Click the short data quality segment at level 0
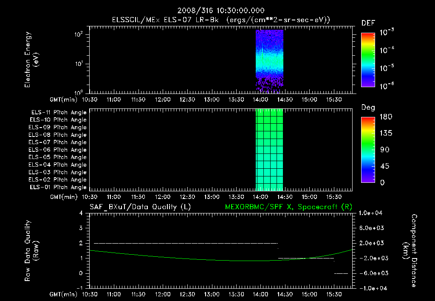This screenshot has width=435, height=301. click(341, 273)
